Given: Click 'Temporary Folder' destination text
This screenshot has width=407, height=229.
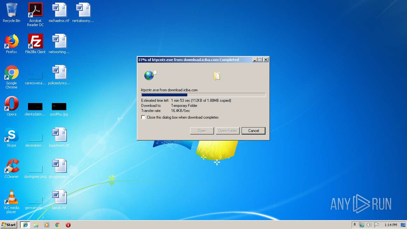Looking at the screenshot, I should [x=184, y=106].
